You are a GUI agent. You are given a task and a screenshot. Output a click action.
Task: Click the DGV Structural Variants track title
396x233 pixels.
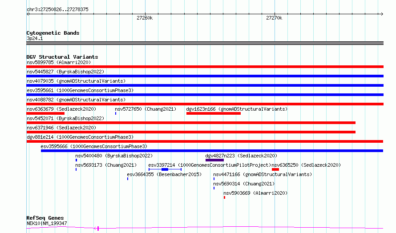point(62,57)
